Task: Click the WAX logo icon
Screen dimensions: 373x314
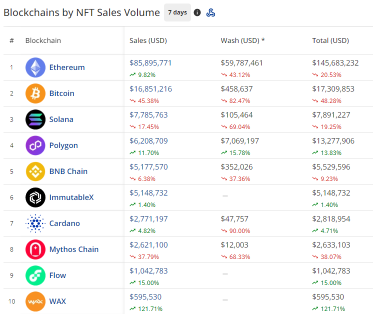Action: (x=35, y=301)
